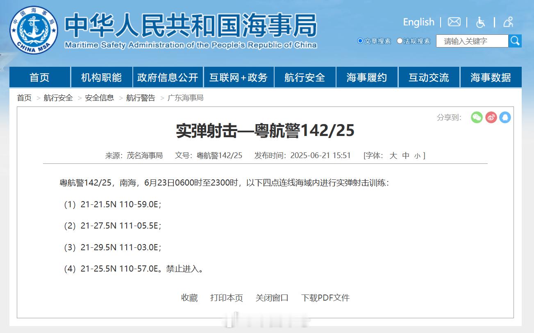Open the 机构职能 navigation tab
The width and height of the screenshot is (534, 333).
pyautogui.click(x=102, y=77)
